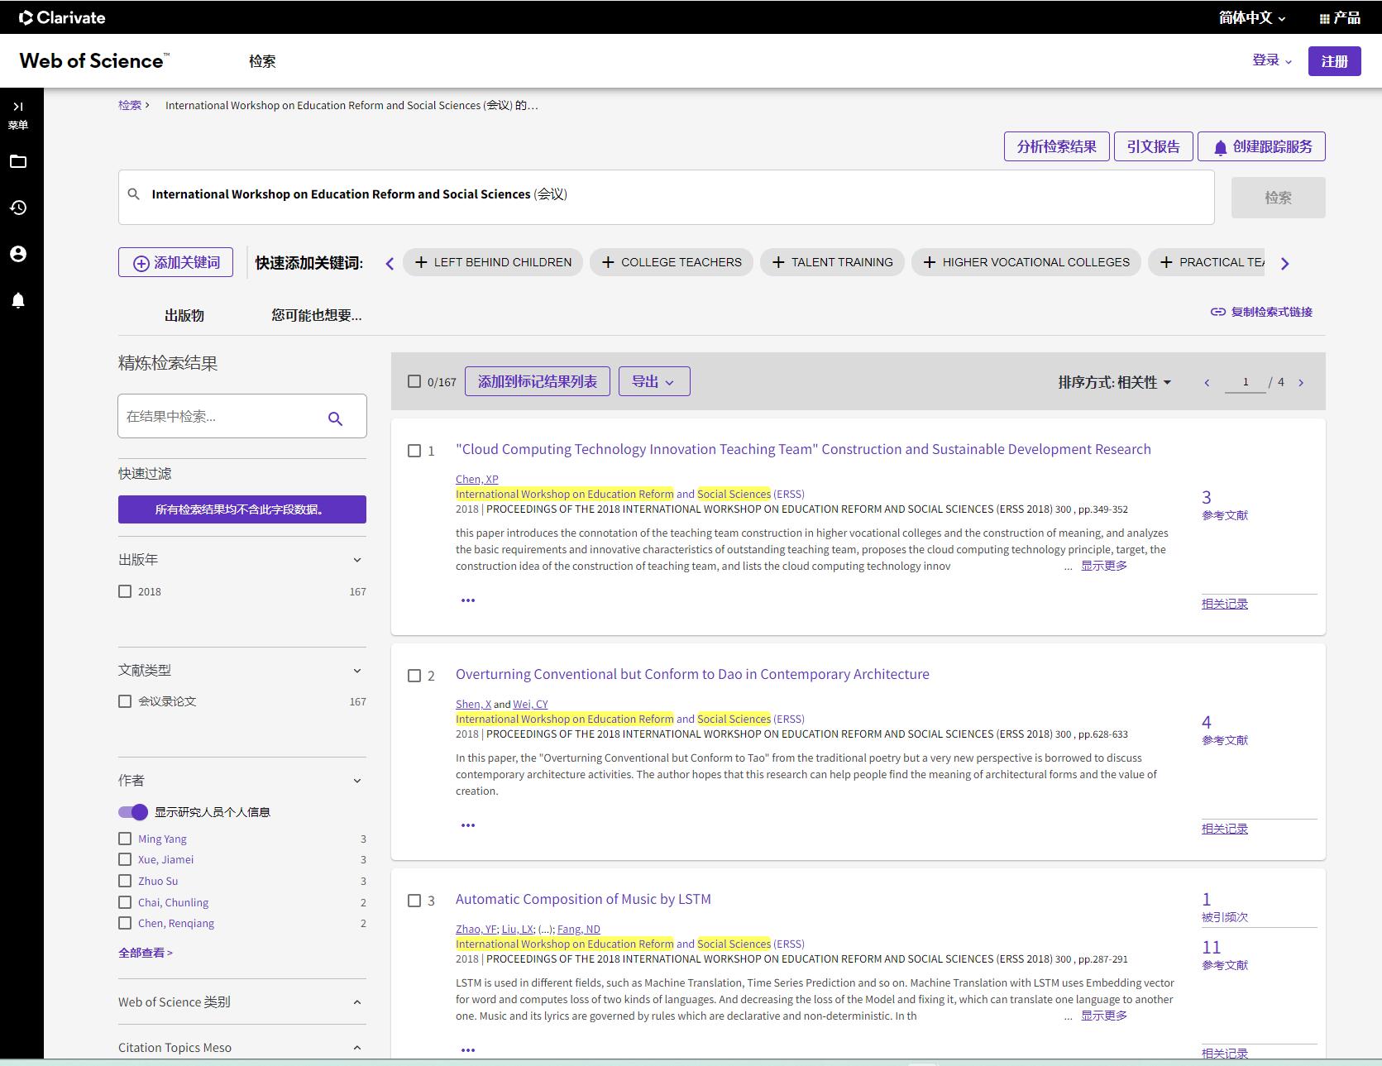The image size is (1382, 1066).
Task: Go to next results page arrow
Action: (1301, 383)
